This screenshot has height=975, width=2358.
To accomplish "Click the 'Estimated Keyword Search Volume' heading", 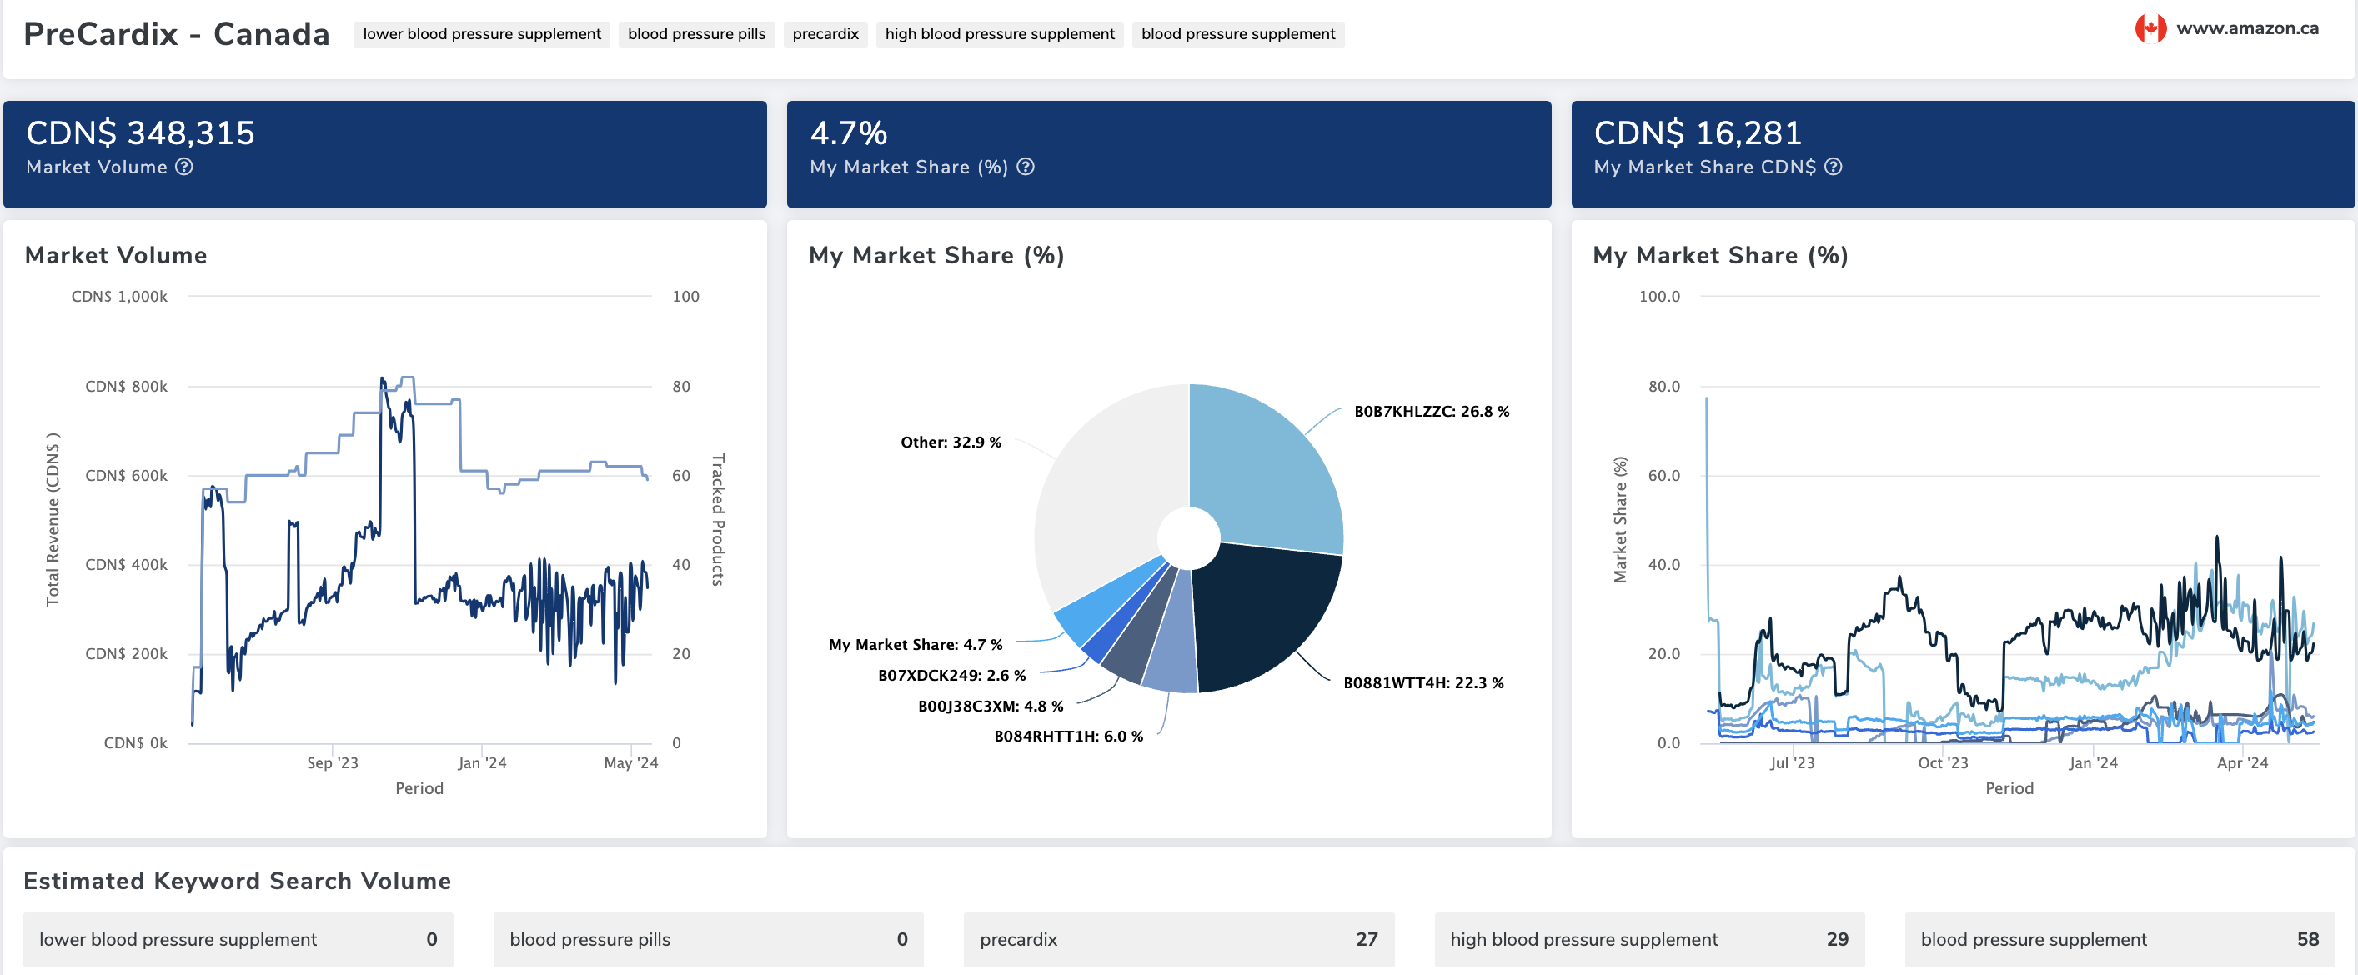I will [x=237, y=881].
